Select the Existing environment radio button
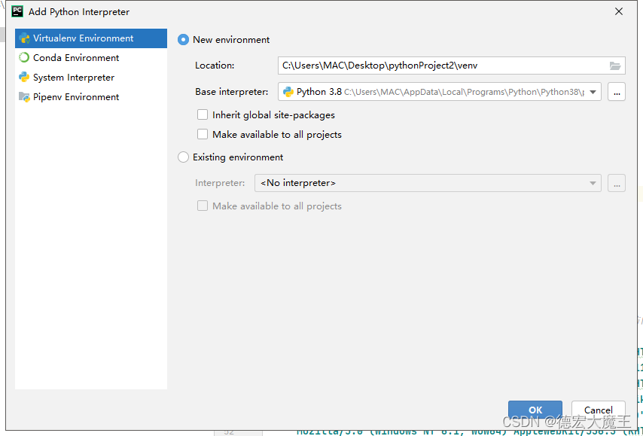This screenshot has width=643, height=436. pos(184,157)
